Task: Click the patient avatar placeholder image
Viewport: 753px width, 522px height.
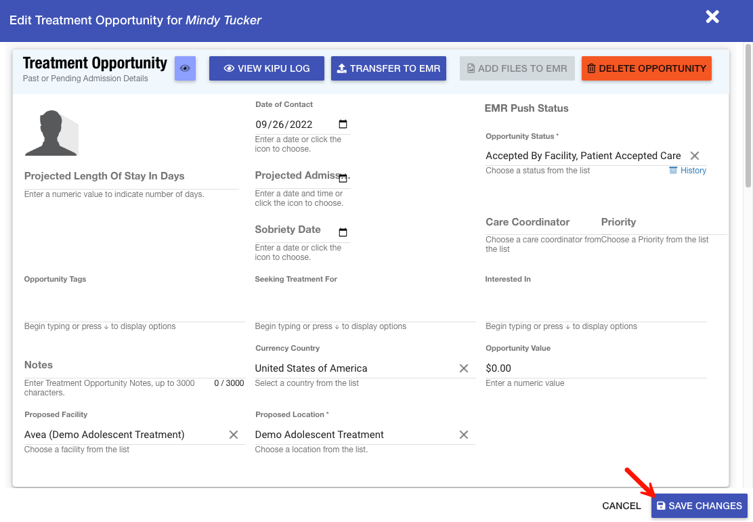Action: (51, 133)
